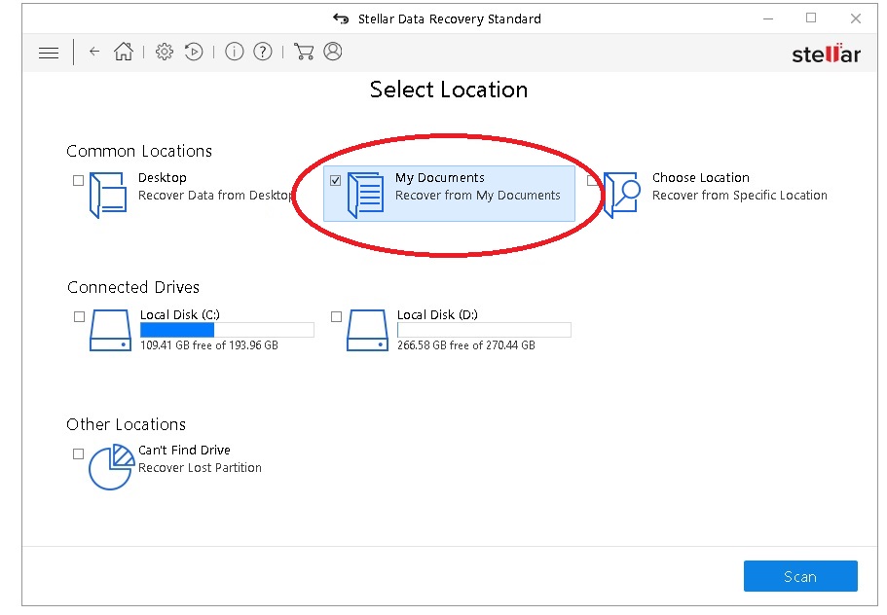Screen dimensions: 887x615
Task: Open the help question mark icon
Action: [263, 52]
